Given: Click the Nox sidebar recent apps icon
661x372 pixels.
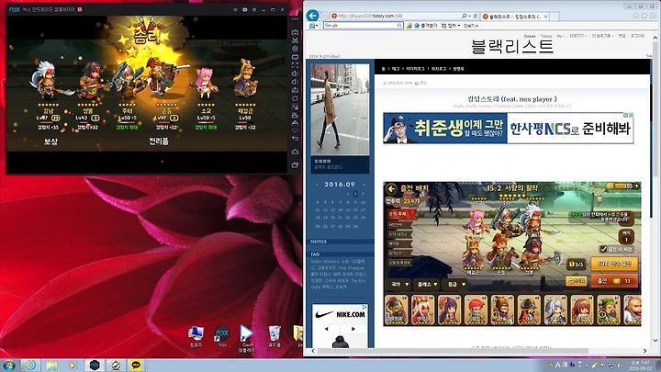Looking at the screenshot, I should point(295,165).
